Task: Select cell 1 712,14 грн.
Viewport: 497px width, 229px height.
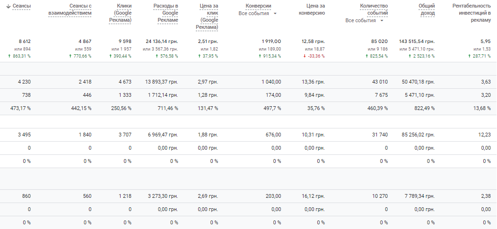Action: point(164,95)
